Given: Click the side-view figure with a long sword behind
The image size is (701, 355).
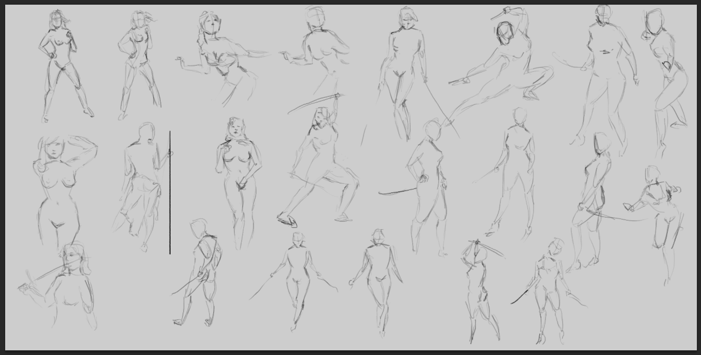Looking at the screenshot, I should [x=591, y=202].
